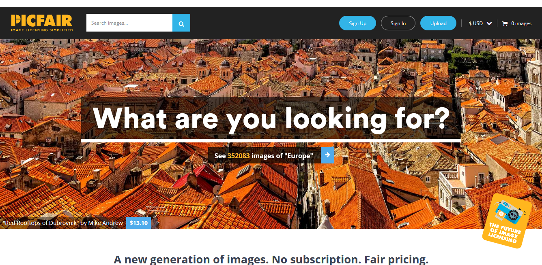The image size is (542, 265).
Task: Click the magnifier search button
Action: pyautogui.click(x=181, y=23)
